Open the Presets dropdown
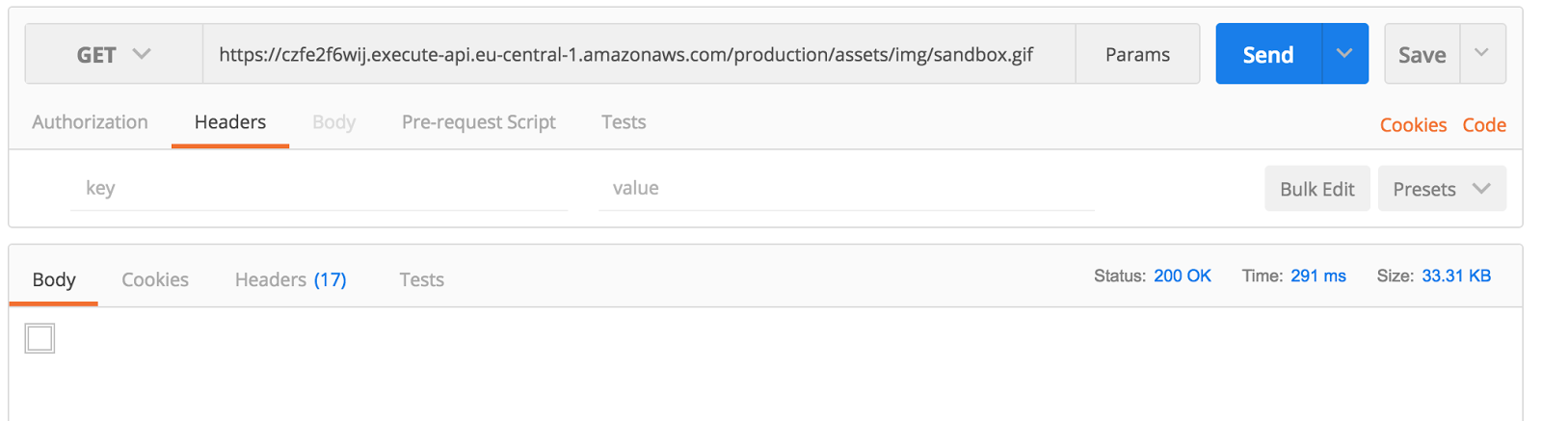 click(x=1442, y=189)
